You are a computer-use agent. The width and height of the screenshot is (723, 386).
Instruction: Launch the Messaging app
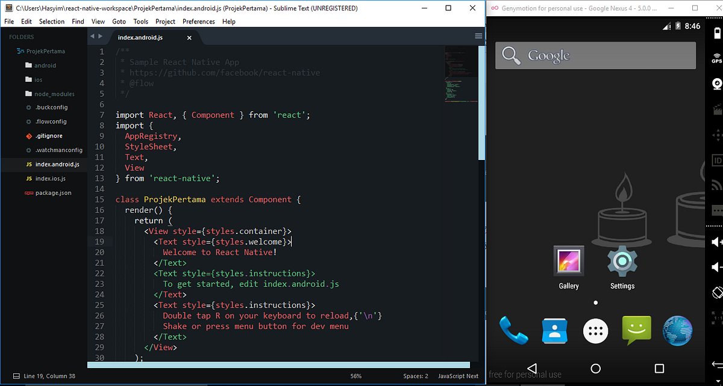pyautogui.click(x=636, y=331)
